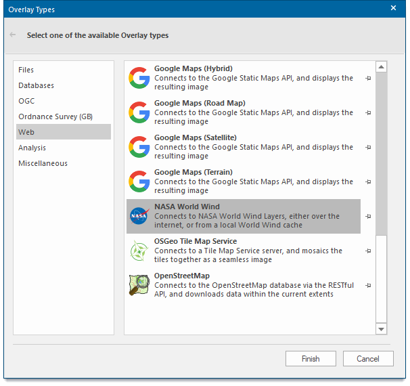The image size is (410, 386).
Task: Click the scrollbar down arrow
Action: coord(381,329)
